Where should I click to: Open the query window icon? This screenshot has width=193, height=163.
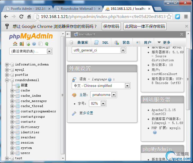click(x=28, y=44)
